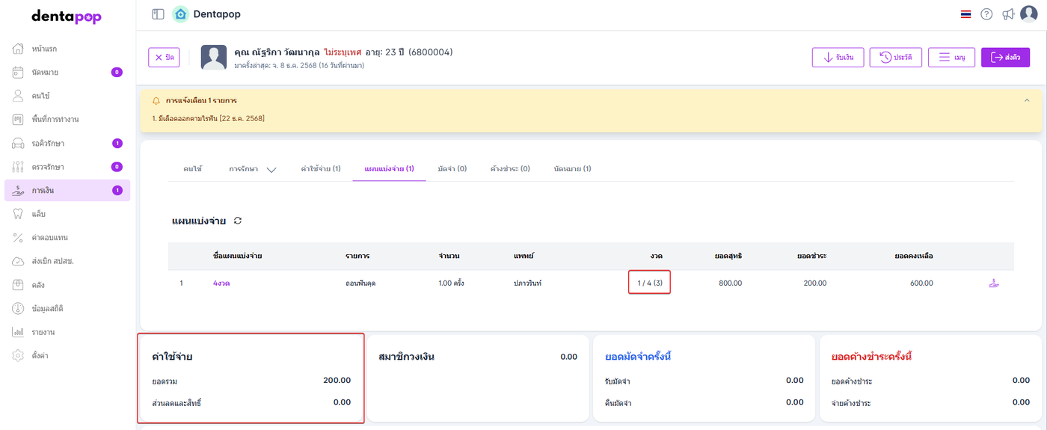
Task: Click notification about lab due 22 ธ.ค. 2568
Action: (x=208, y=118)
